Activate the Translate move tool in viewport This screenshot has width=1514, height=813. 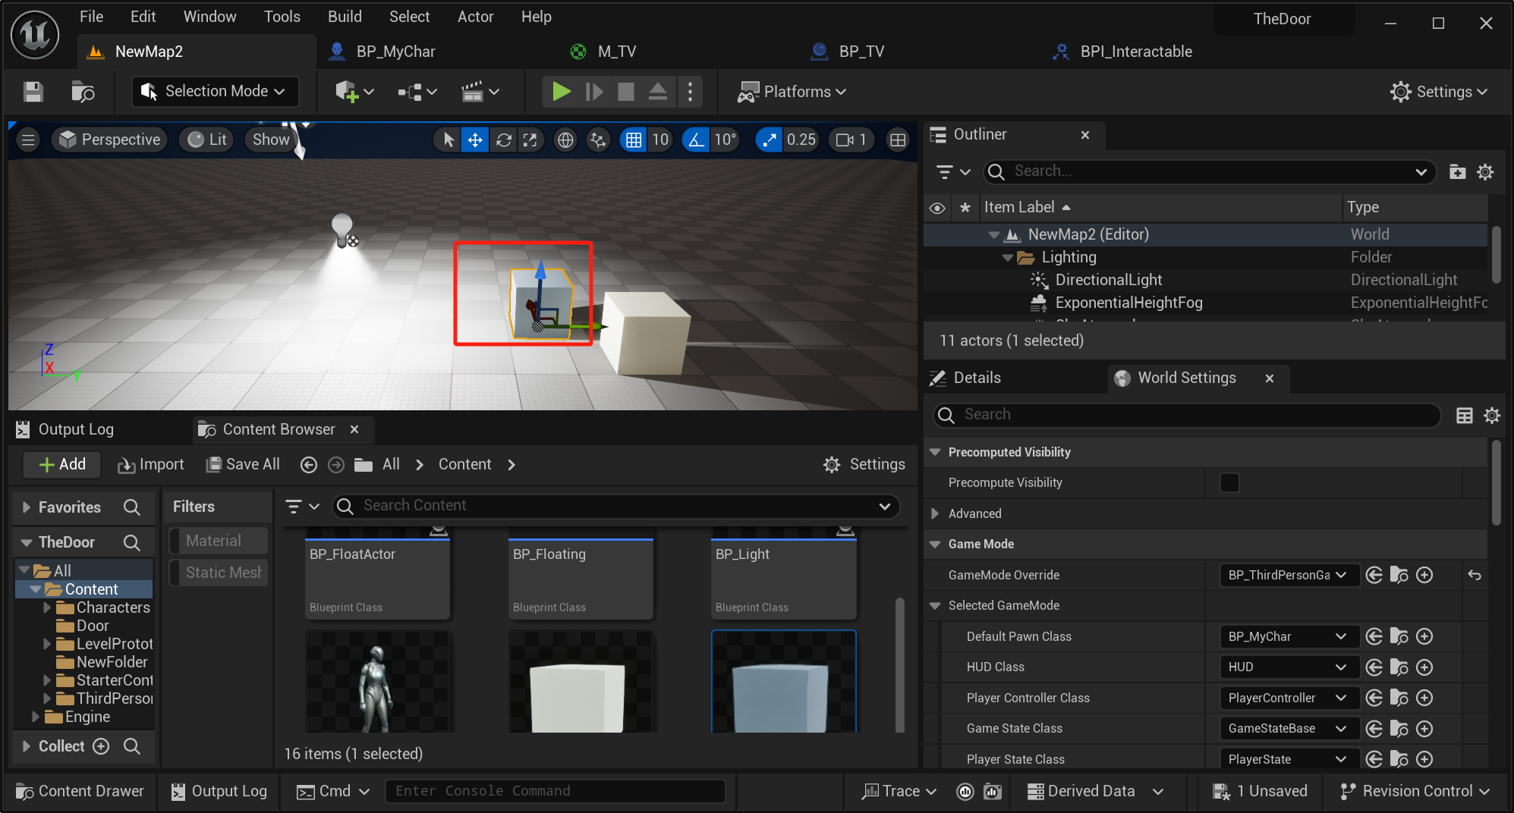pyautogui.click(x=475, y=140)
